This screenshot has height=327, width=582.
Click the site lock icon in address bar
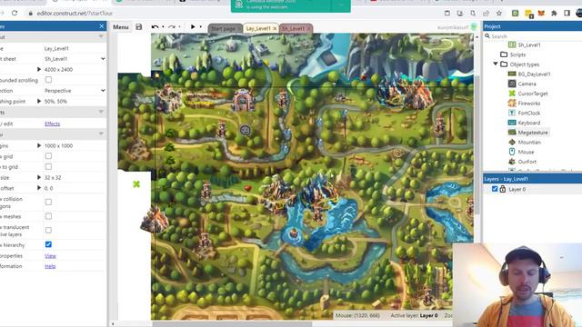click(30, 13)
